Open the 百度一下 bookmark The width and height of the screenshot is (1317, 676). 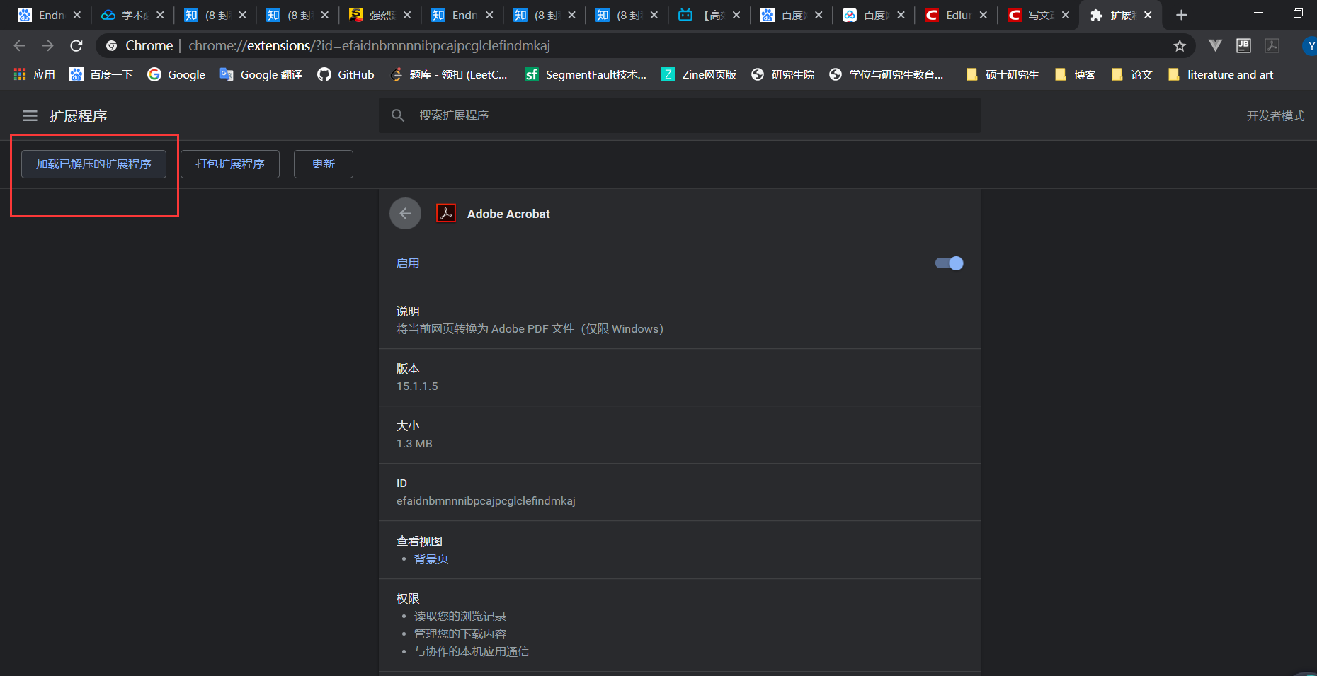tap(101, 74)
